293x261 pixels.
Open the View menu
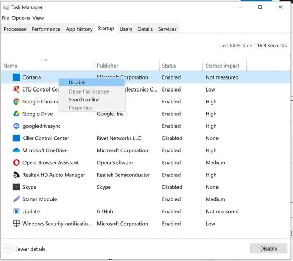tap(38, 18)
